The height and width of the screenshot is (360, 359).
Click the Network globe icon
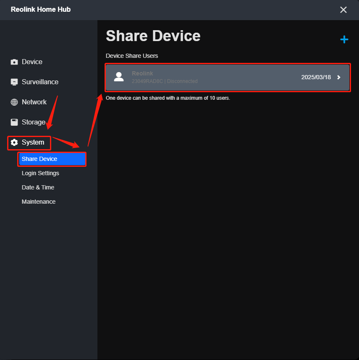(14, 102)
